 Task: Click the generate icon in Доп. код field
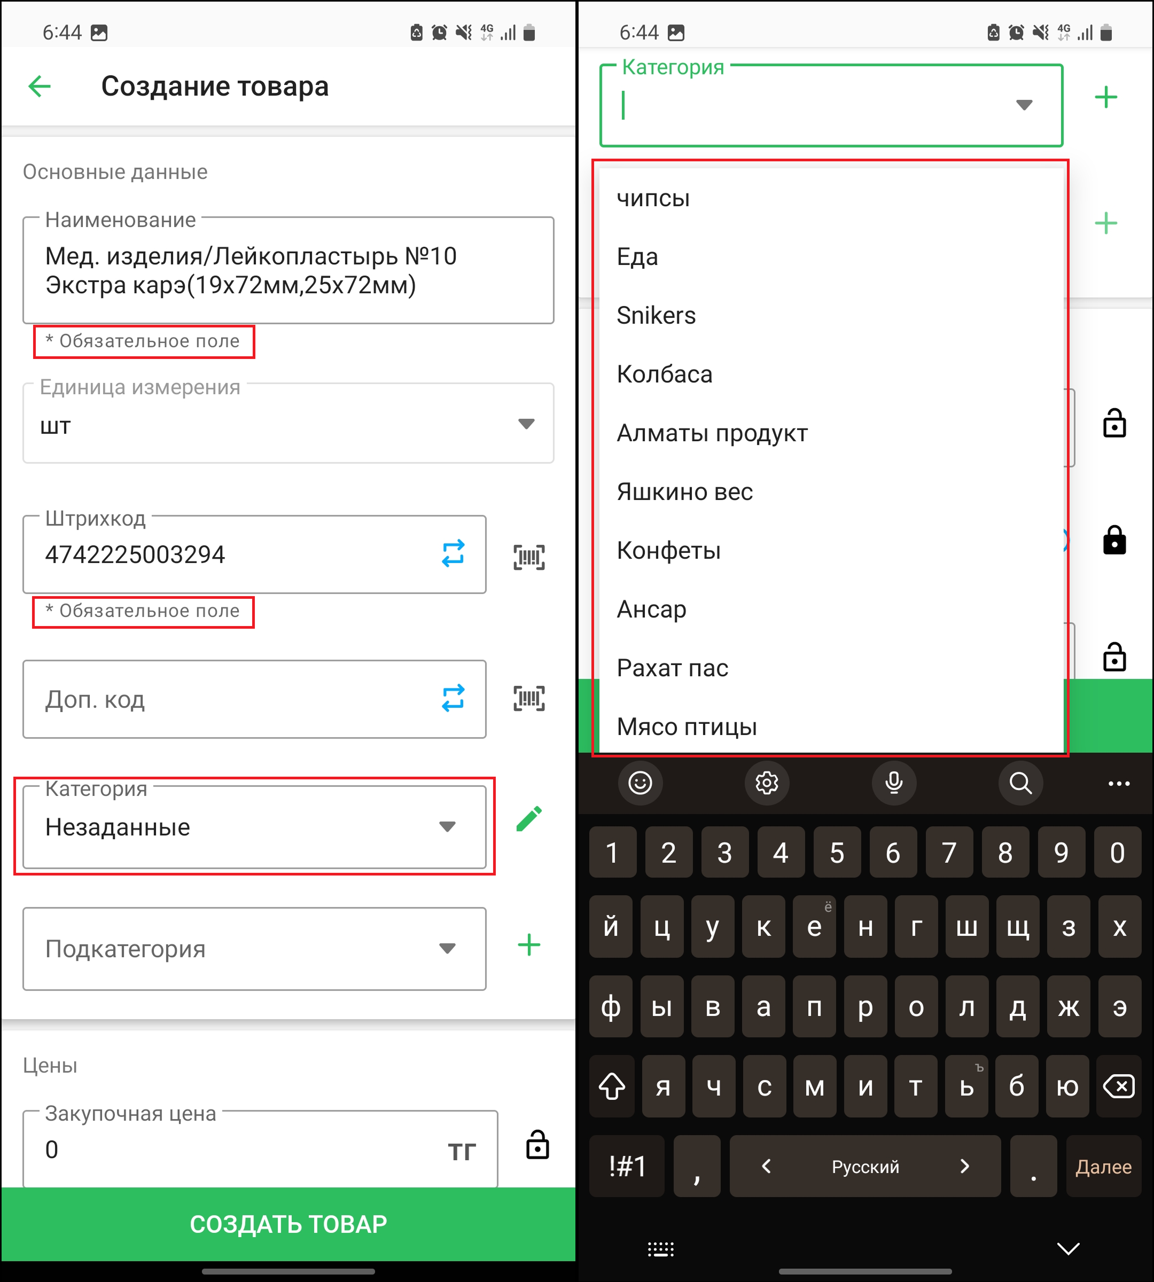[x=453, y=698]
